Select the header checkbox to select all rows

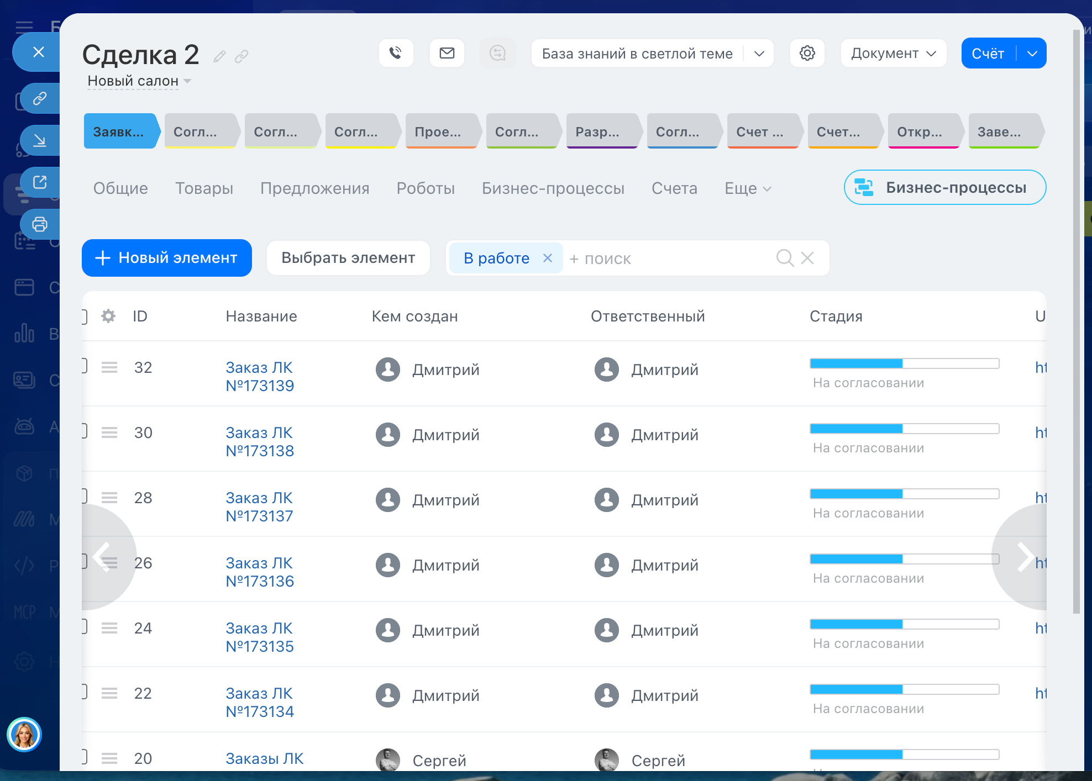click(x=83, y=316)
